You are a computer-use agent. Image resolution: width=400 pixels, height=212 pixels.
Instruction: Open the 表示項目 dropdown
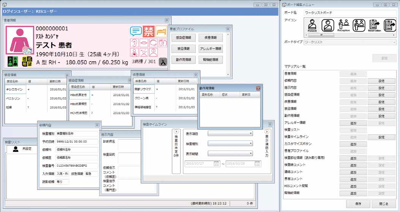point(230,133)
